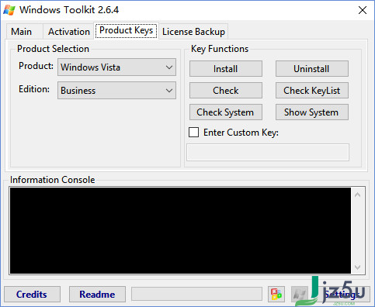Select the Product Keys tab

126,30
